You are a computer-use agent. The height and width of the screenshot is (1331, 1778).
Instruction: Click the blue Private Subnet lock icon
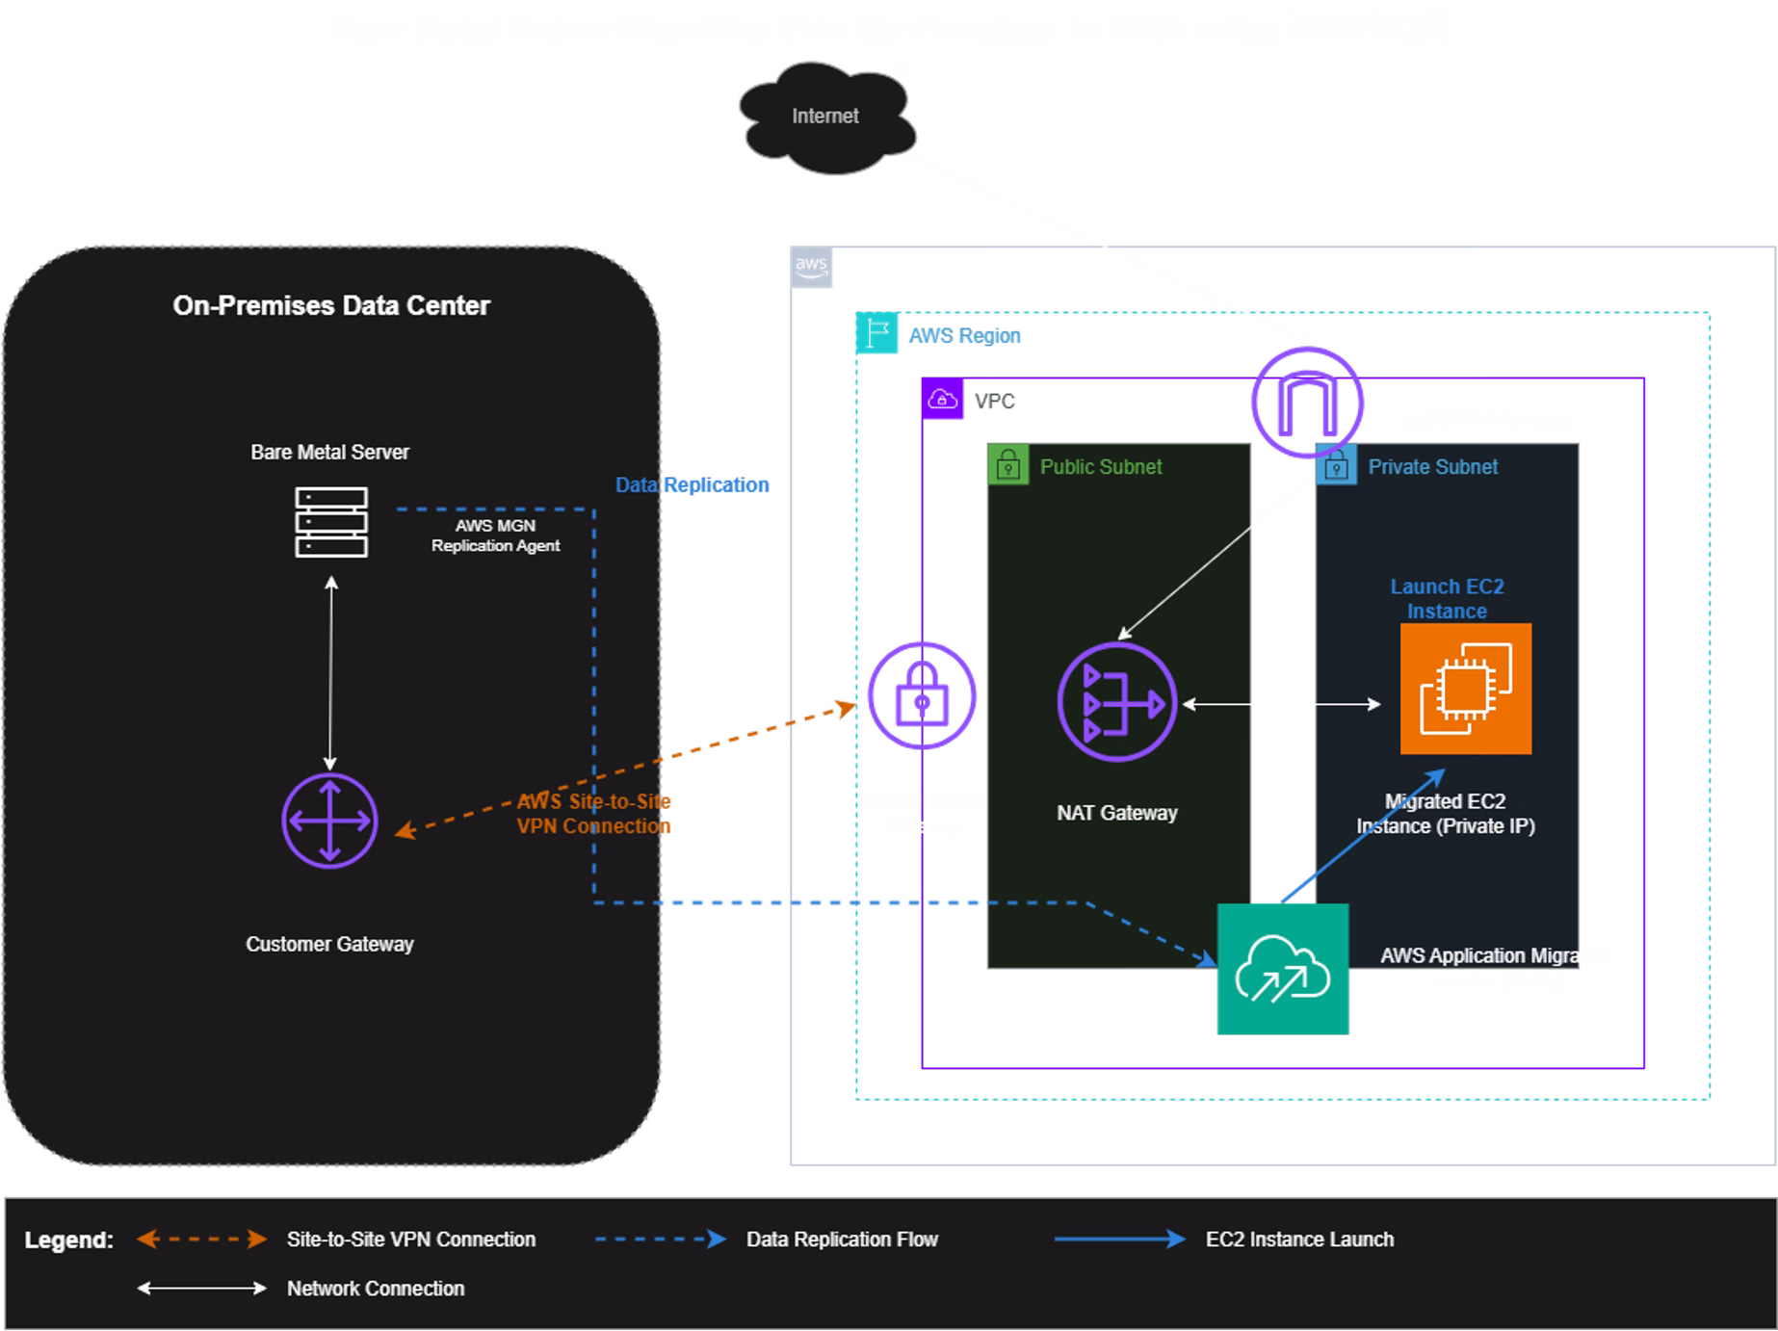(1336, 467)
